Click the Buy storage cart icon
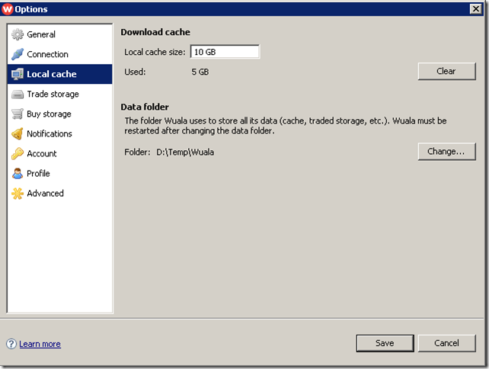The width and height of the screenshot is (489, 369). [x=18, y=114]
